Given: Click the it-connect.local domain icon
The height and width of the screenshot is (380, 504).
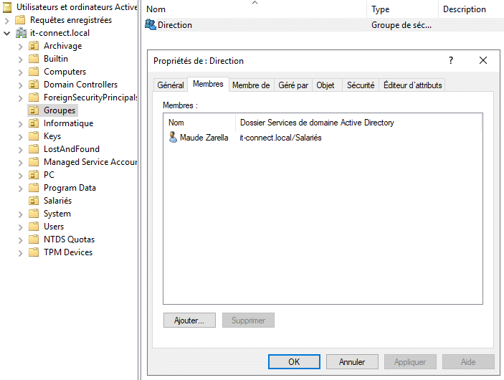Looking at the screenshot, I should [22, 33].
